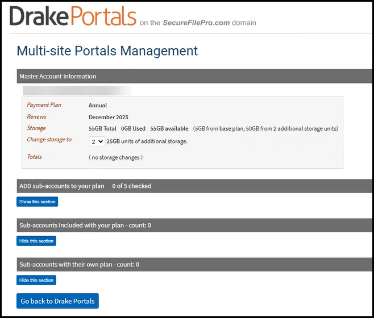Open the additional storage units dropdown

point(97,141)
